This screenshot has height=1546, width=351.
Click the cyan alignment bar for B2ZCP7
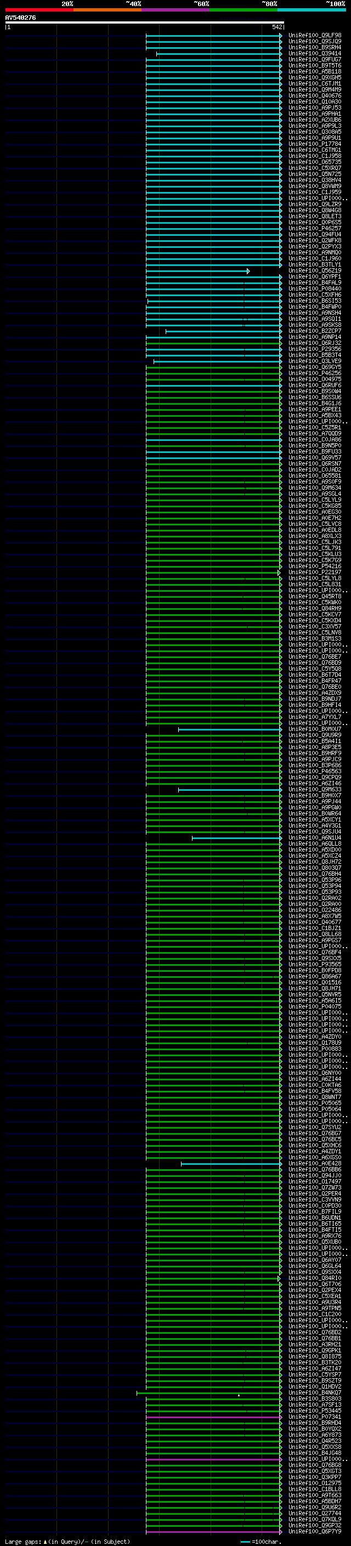click(224, 331)
